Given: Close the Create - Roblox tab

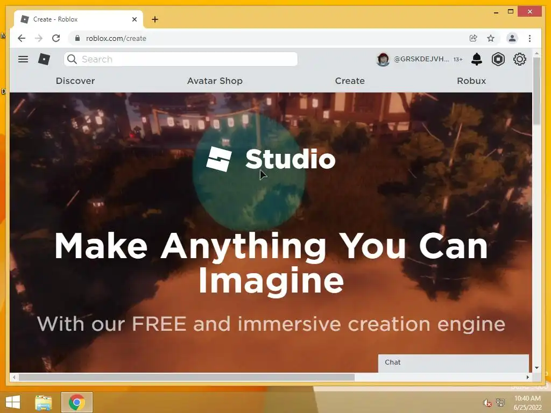Looking at the screenshot, I should [134, 19].
